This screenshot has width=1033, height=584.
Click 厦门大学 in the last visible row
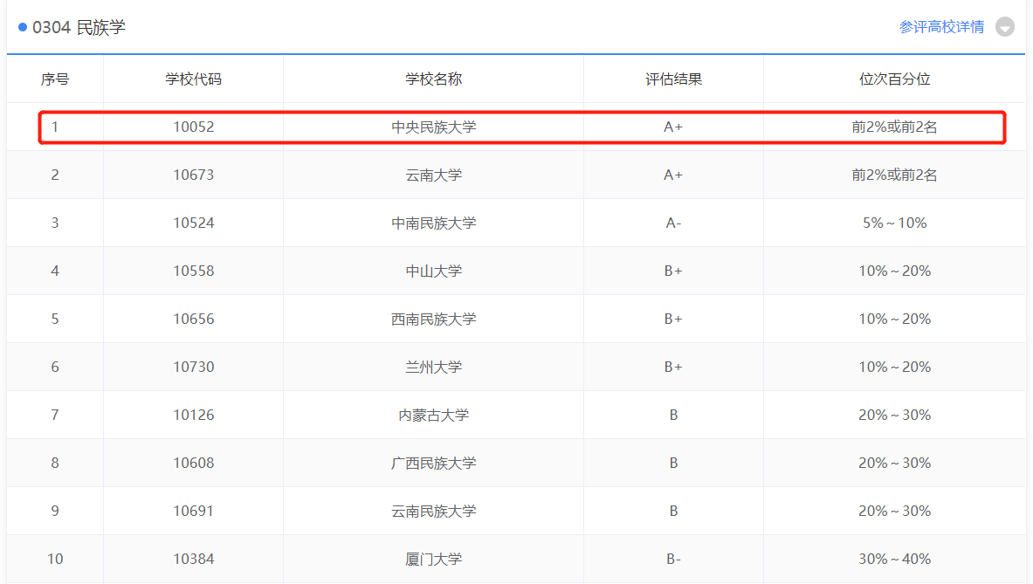(433, 559)
